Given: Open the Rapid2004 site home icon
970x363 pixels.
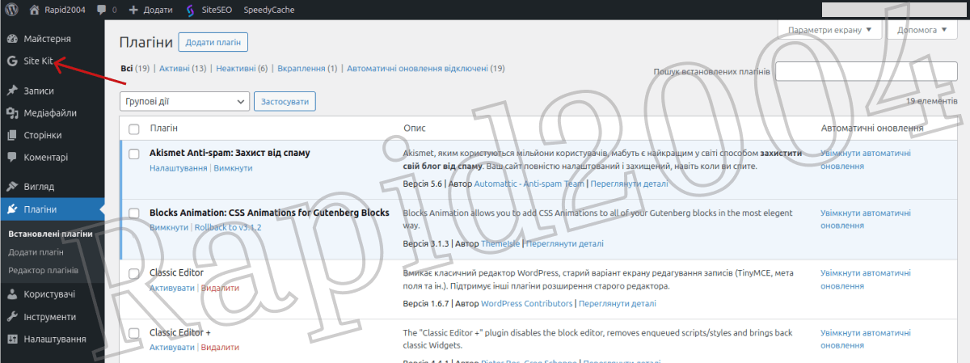Looking at the screenshot, I should [36, 10].
